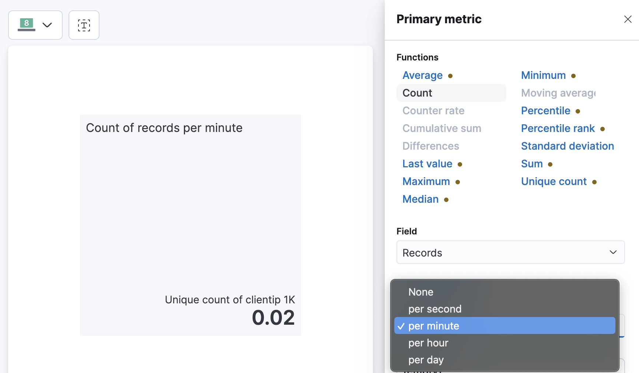Select Percentile rank from Functions

(558, 128)
